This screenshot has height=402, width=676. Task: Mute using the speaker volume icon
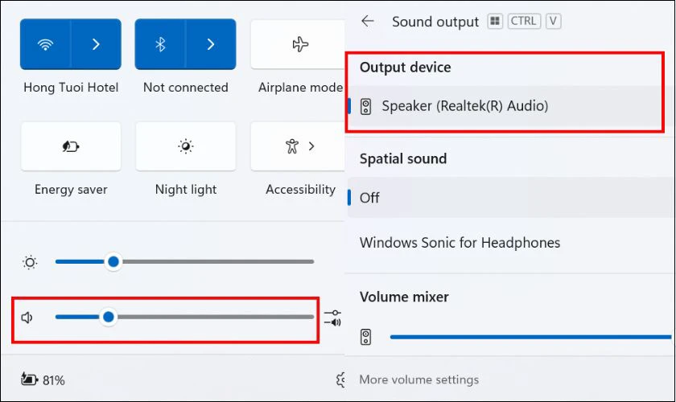[27, 318]
